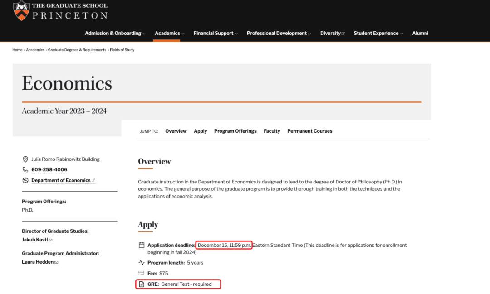Click the calendar icon next to Application deadline
Viewport: 490px width, 294px height.
(142, 246)
